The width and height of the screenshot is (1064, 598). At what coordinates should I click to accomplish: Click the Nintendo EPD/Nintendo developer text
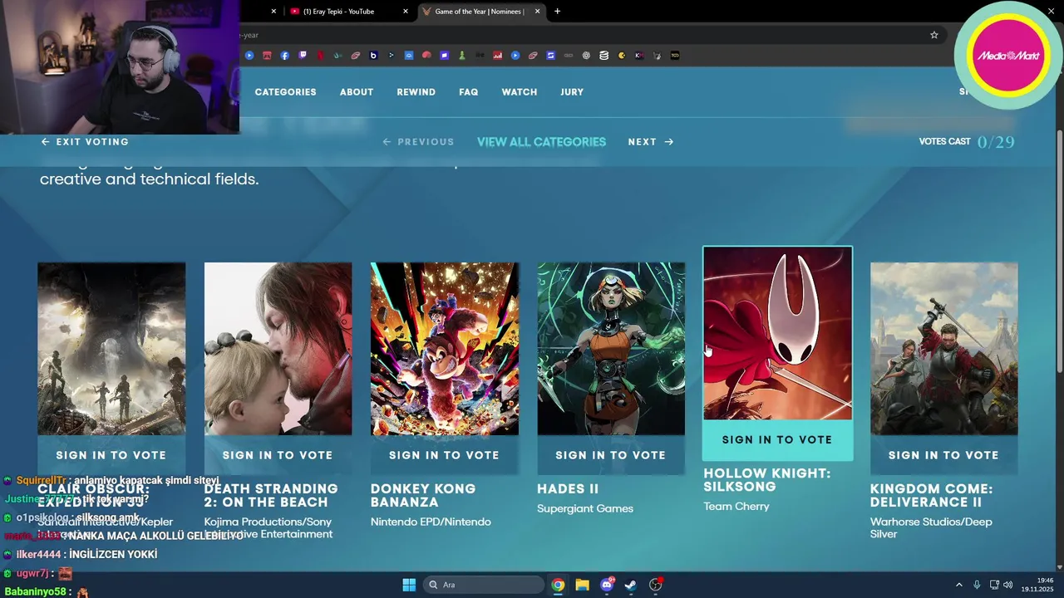[431, 522]
